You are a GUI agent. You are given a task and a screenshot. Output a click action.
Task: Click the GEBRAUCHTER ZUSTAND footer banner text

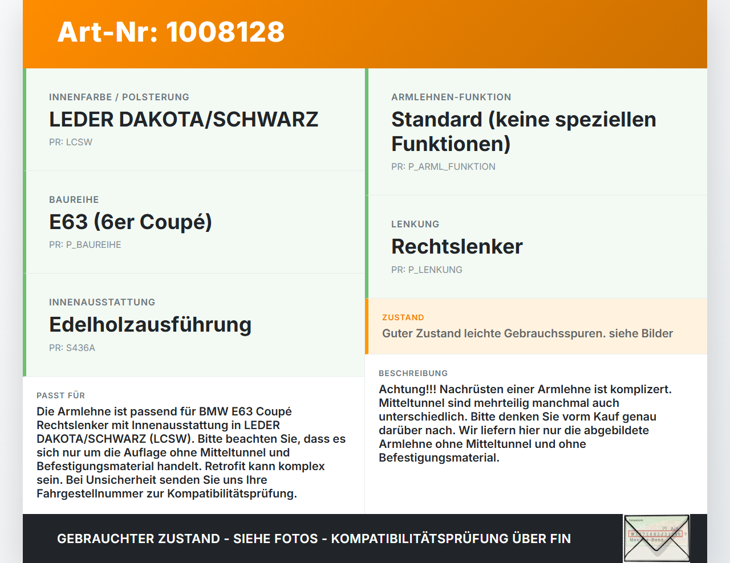314,538
